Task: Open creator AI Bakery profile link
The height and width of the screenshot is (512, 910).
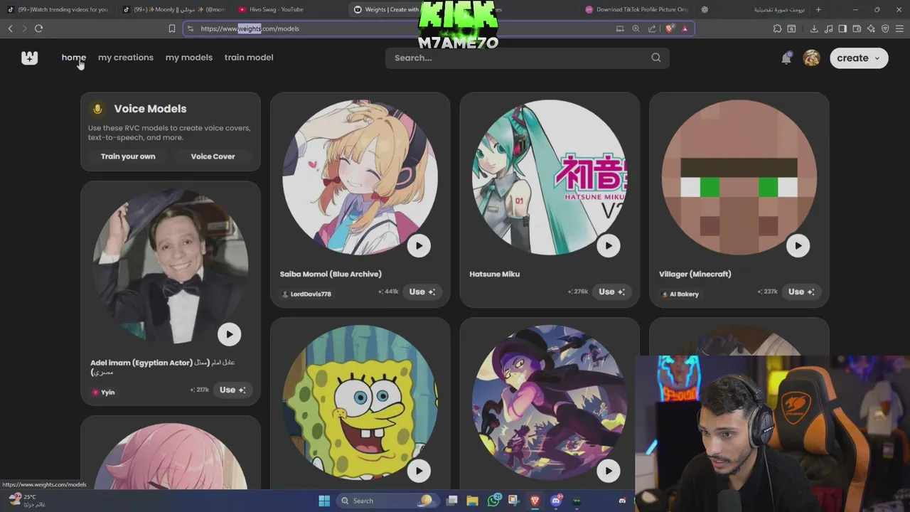Action: [680, 294]
